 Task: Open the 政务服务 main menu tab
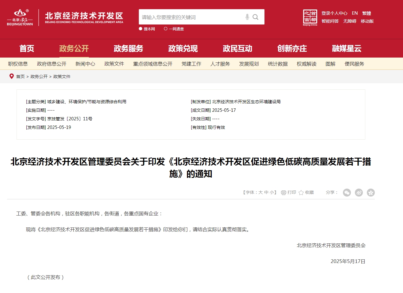pos(128,48)
